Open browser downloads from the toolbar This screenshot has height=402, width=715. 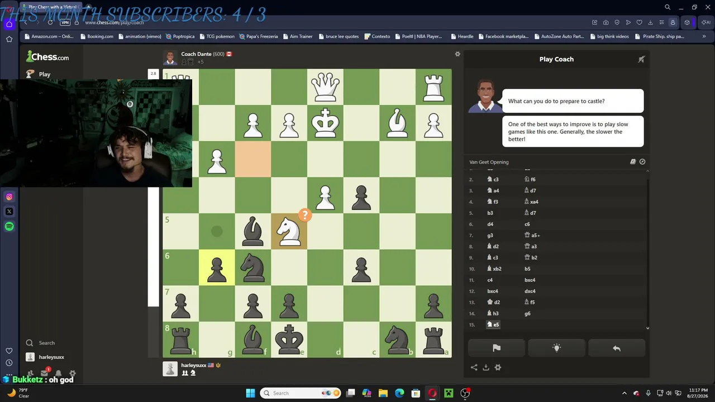(x=651, y=22)
